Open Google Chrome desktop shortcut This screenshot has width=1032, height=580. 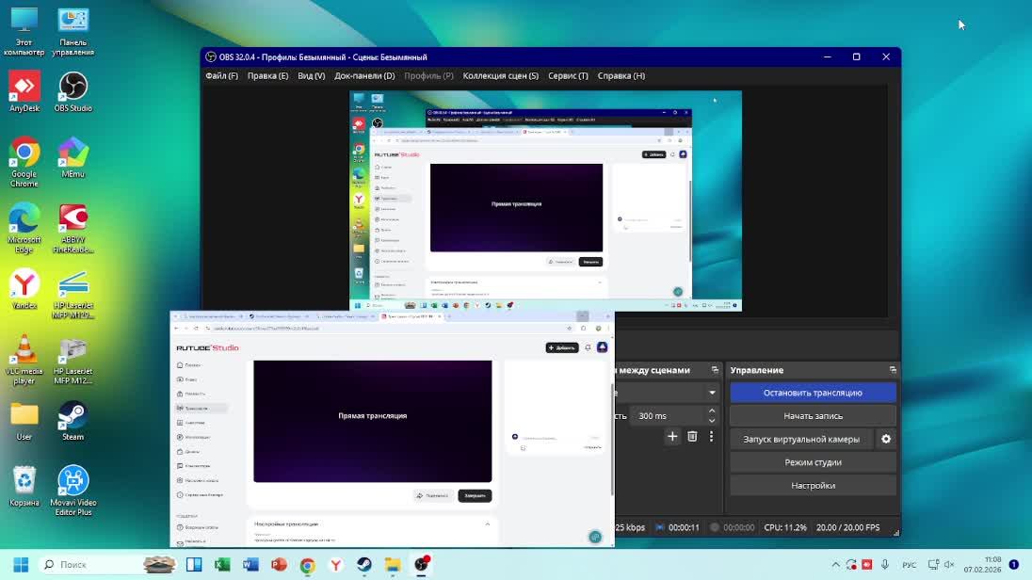24,161
